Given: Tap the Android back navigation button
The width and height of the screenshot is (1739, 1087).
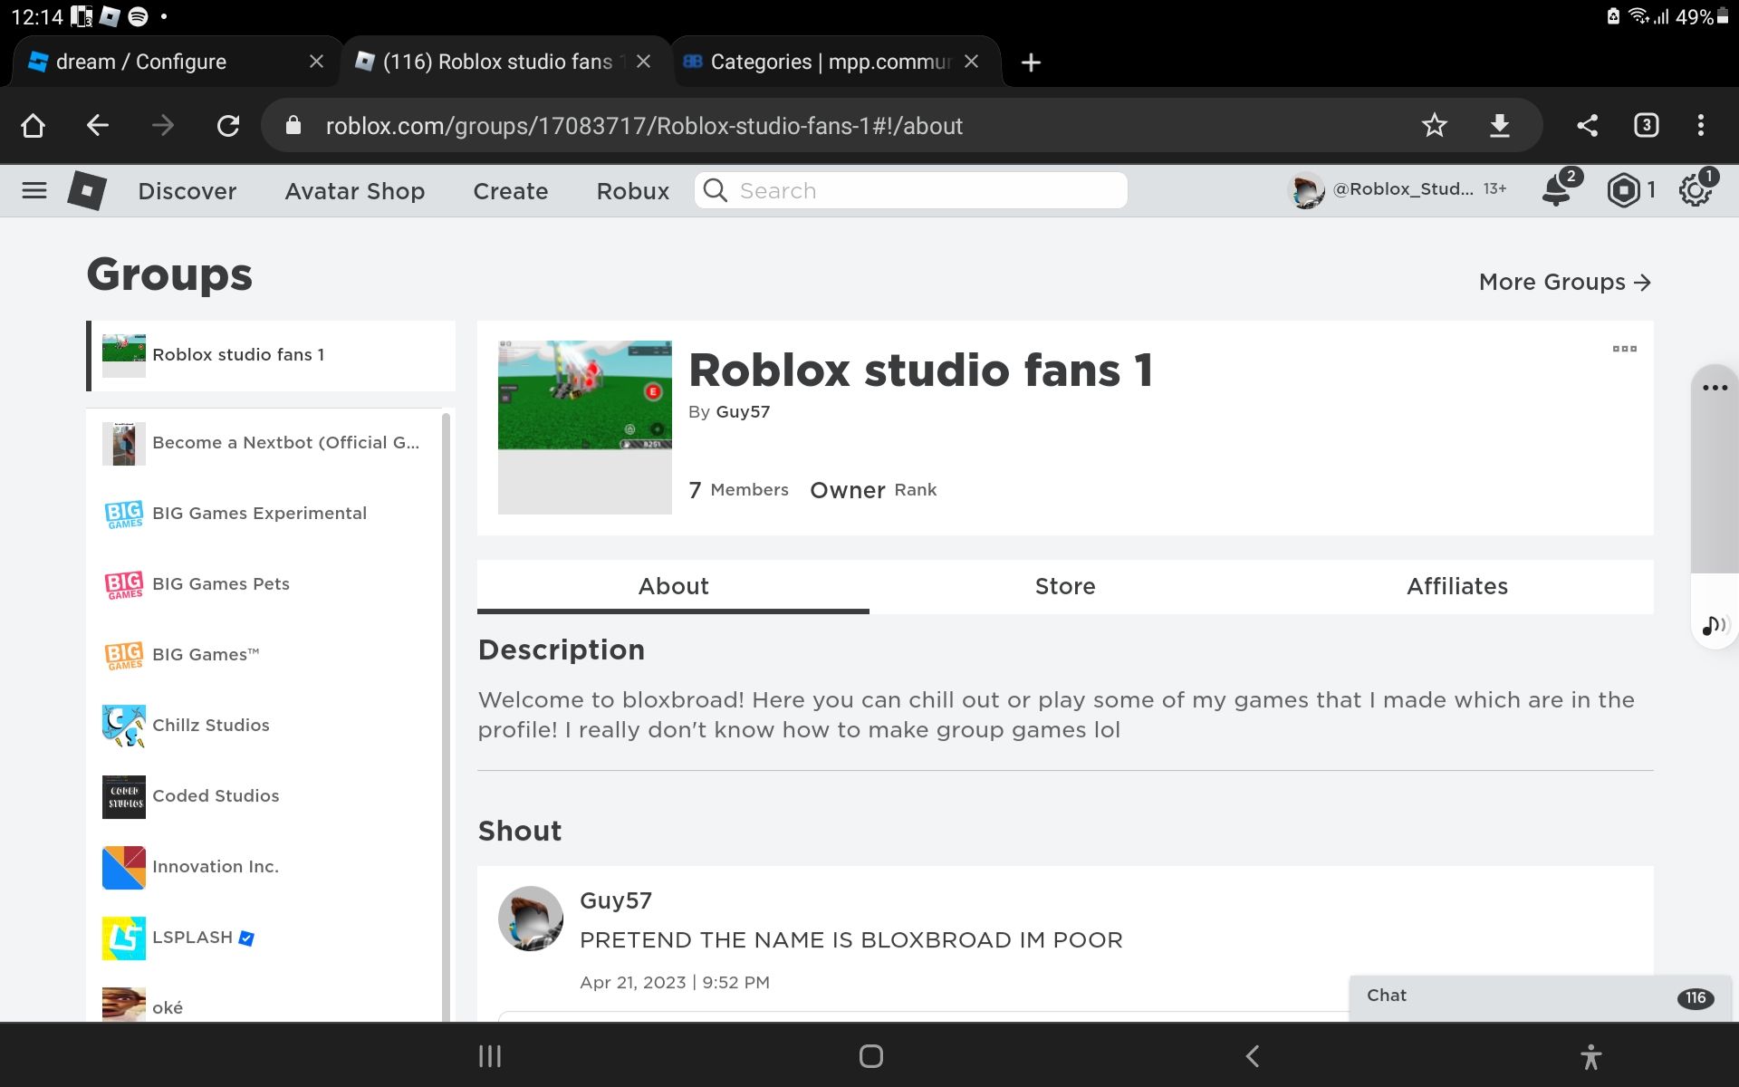Looking at the screenshot, I should click(1253, 1056).
